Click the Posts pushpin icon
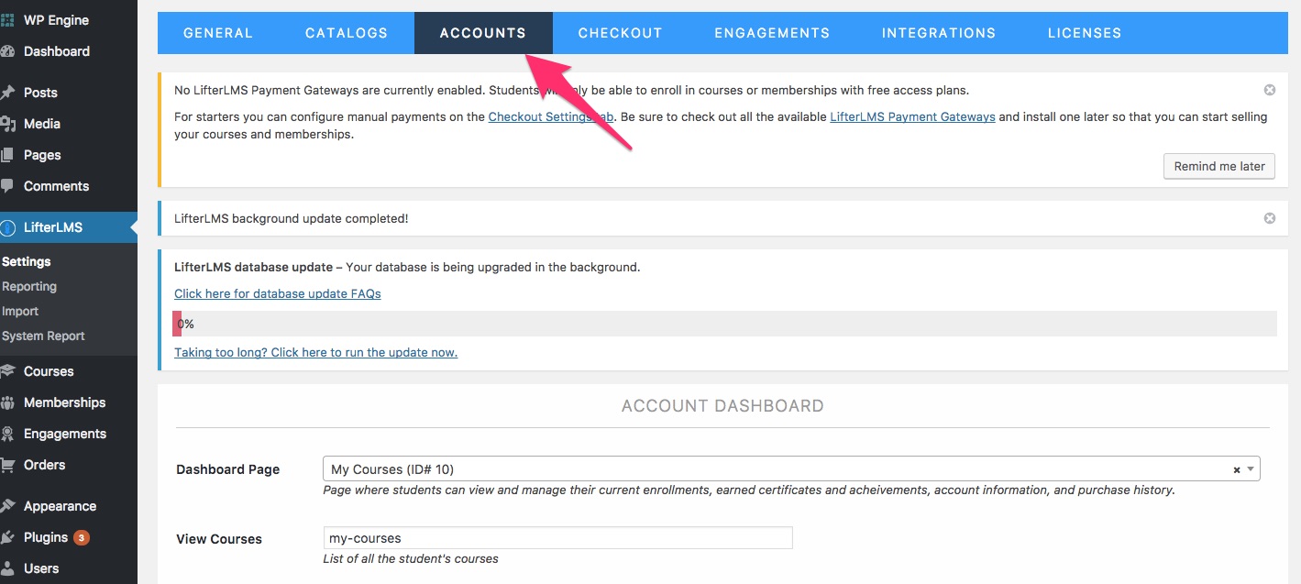Image resolution: width=1301 pixels, height=584 pixels. click(6, 93)
